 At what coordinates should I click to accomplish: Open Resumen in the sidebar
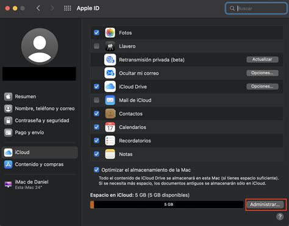40,96
